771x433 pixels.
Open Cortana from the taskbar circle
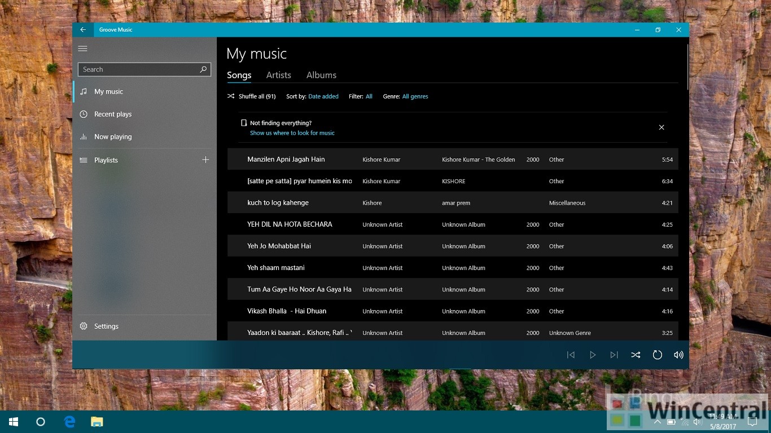pyautogui.click(x=41, y=422)
